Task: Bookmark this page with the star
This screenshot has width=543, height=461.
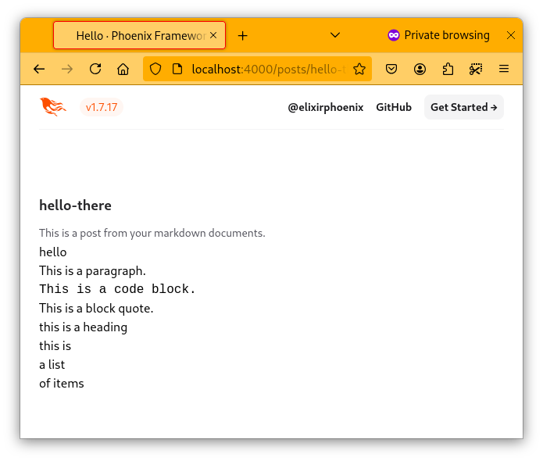Action: 359,69
